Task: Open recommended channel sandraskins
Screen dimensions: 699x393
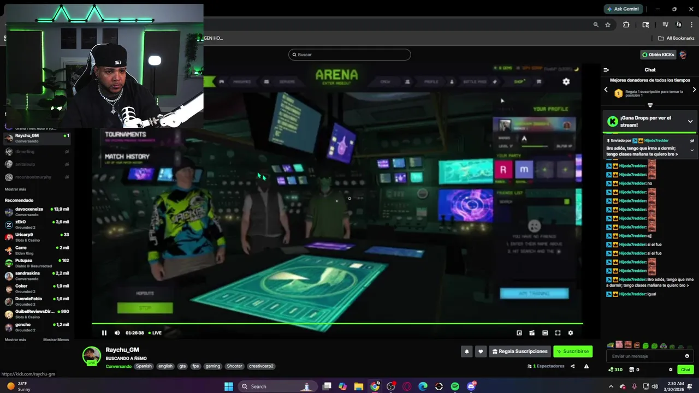Action: pos(37,276)
